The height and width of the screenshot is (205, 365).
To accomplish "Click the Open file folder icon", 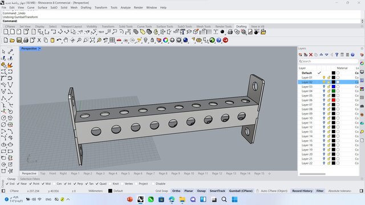I will click(12, 40).
